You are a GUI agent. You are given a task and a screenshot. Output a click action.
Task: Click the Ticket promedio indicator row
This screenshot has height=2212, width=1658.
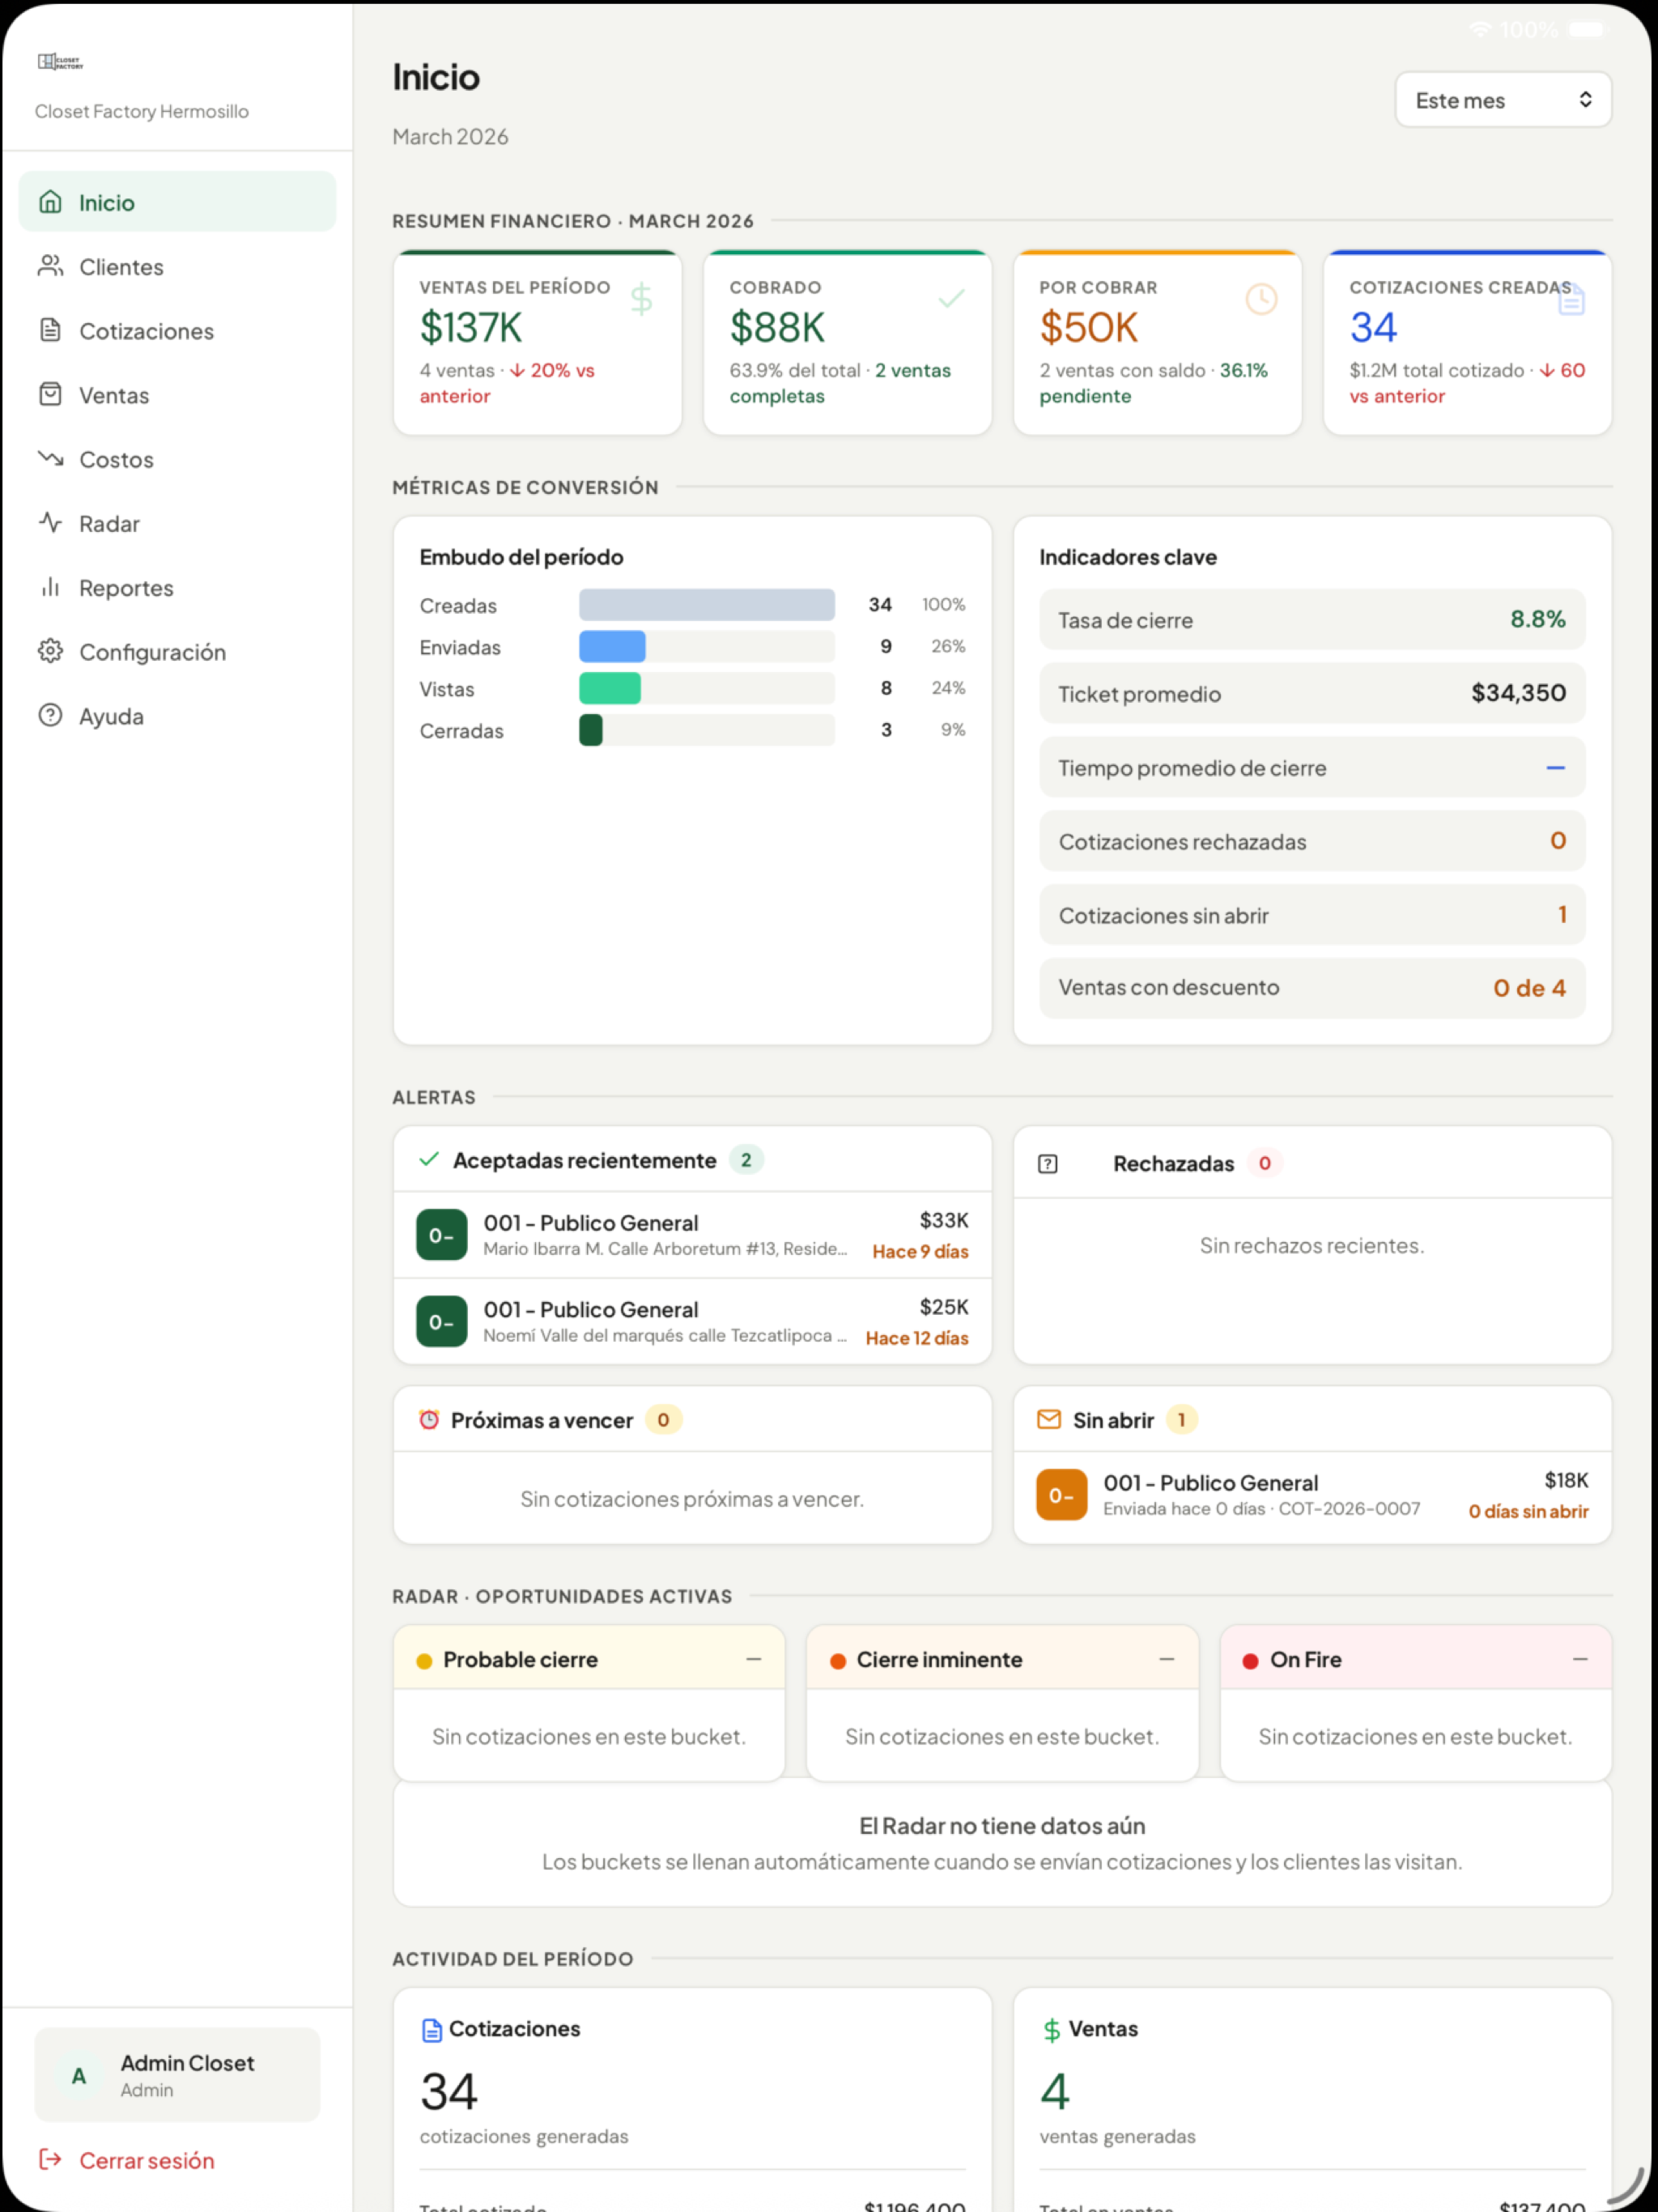pyautogui.click(x=1312, y=693)
